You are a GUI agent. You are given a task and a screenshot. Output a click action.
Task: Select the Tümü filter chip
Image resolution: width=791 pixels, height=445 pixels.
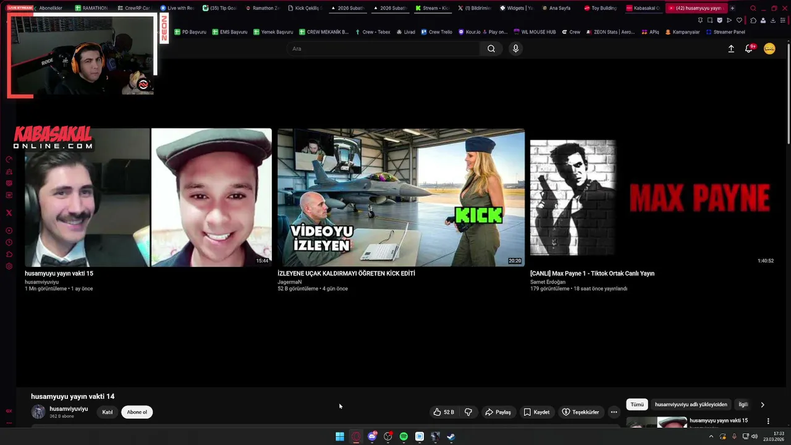[x=637, y=404]
